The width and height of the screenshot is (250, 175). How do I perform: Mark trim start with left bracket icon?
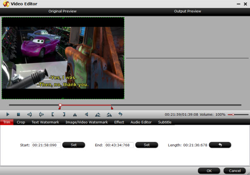click(x=52, y=114)
